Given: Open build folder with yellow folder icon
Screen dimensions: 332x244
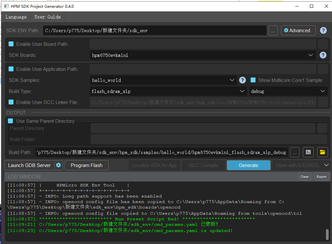Looking at the screenshot, I should click(322, 152).
